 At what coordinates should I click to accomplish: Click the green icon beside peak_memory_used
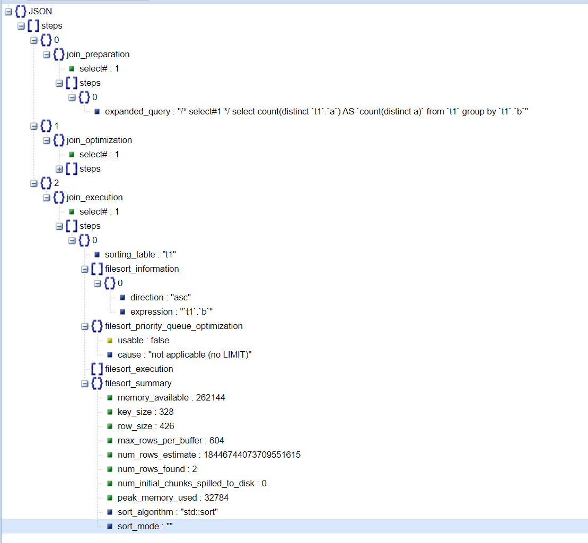(x=110, y=498)
